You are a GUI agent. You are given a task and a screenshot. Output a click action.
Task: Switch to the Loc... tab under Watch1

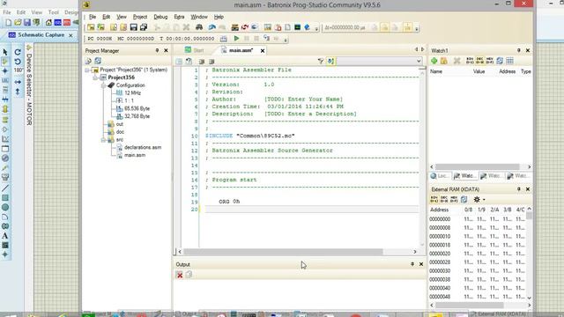(x=440, y=176)
